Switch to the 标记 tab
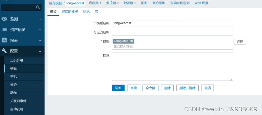 [86, 12]
